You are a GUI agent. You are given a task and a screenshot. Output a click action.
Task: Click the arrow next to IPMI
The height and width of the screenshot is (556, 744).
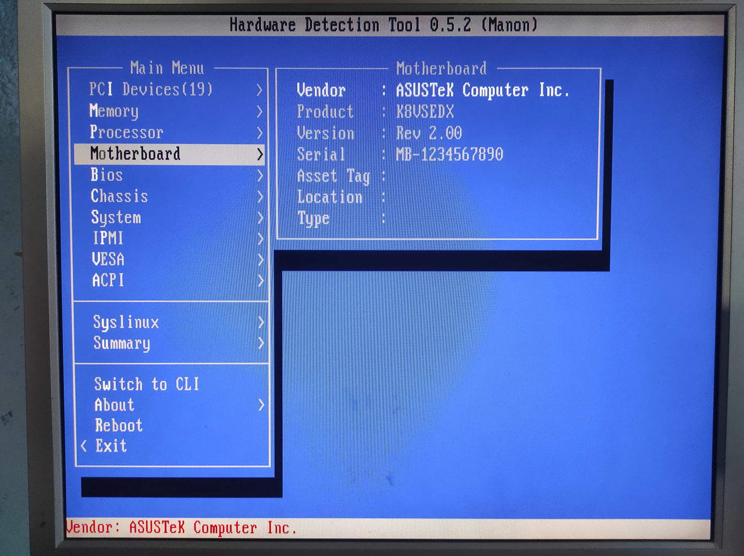(x=261, y=239)
